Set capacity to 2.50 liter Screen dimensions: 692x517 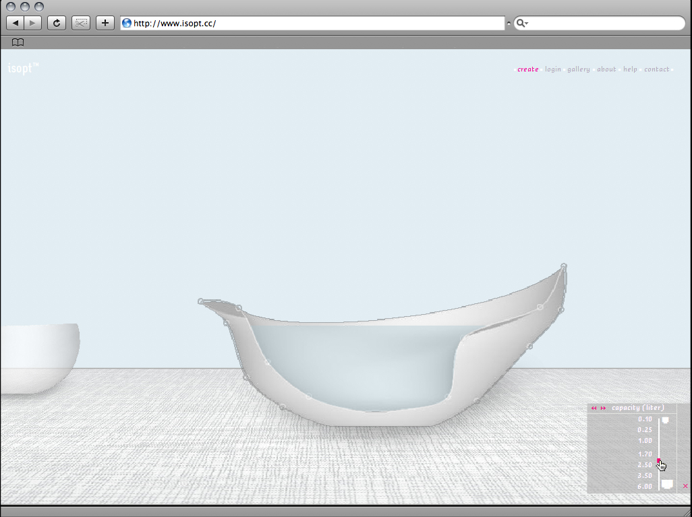coord(645,465)
